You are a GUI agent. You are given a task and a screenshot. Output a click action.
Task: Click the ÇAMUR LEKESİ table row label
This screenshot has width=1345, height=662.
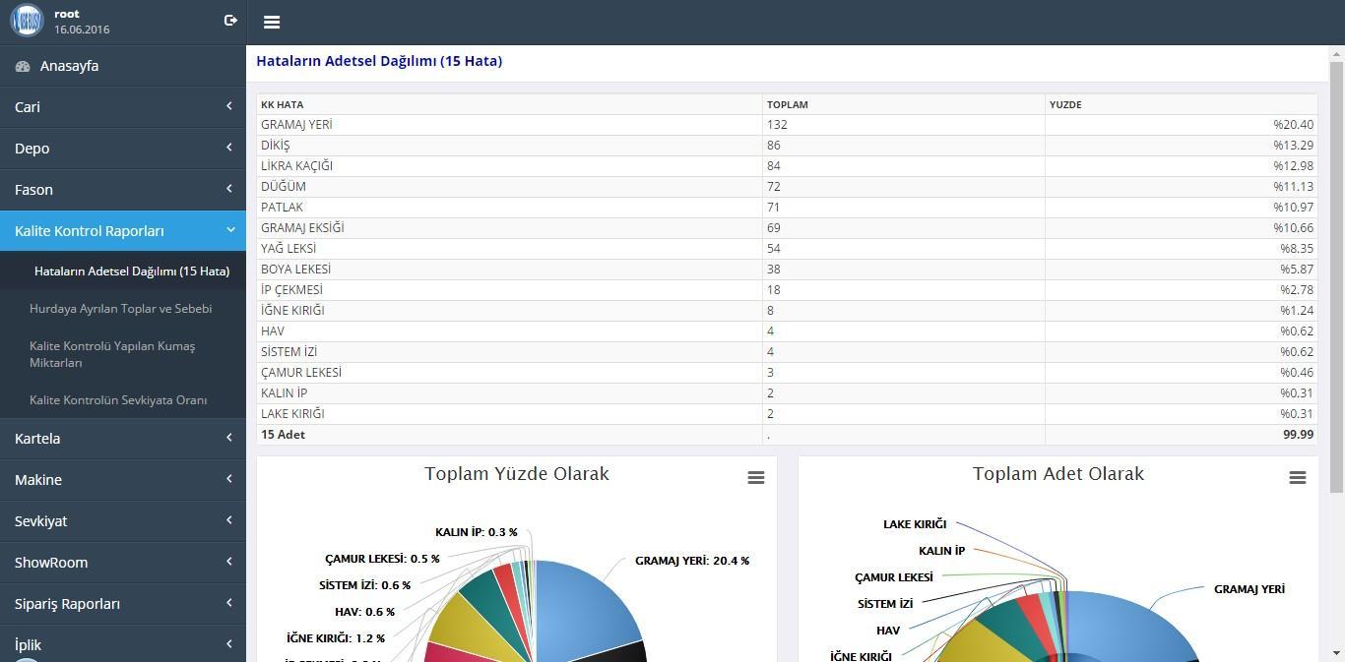(x=301, y=373)
